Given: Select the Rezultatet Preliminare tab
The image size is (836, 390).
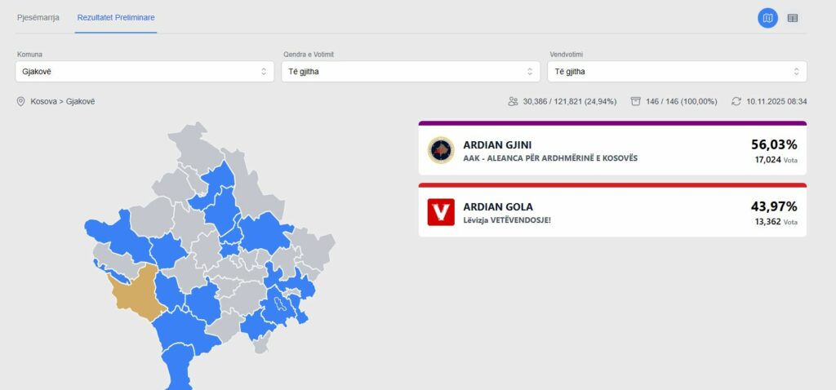Looking at the screenshot, I should coord(116,17).
